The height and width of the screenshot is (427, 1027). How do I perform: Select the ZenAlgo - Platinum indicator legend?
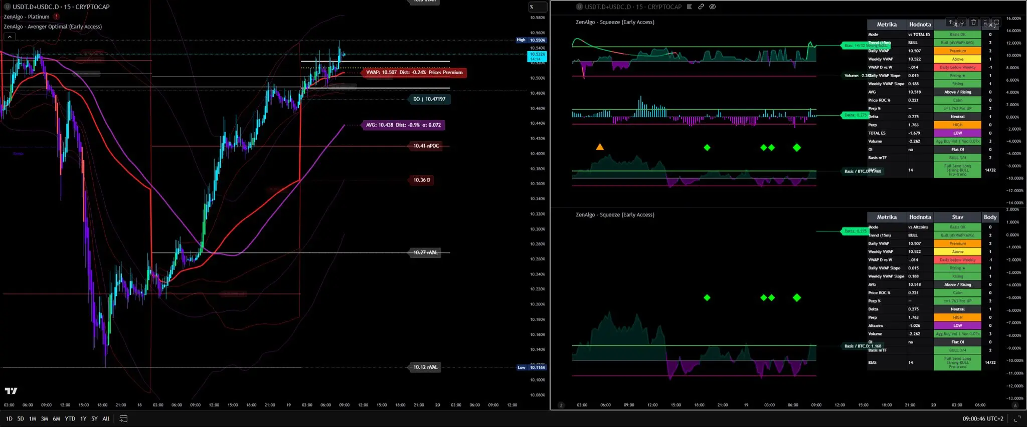click(x=27, y=17)
